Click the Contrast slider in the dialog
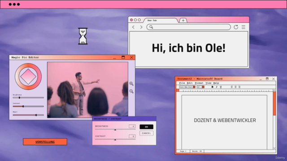The image size is (287, 161). coord(115,140)
